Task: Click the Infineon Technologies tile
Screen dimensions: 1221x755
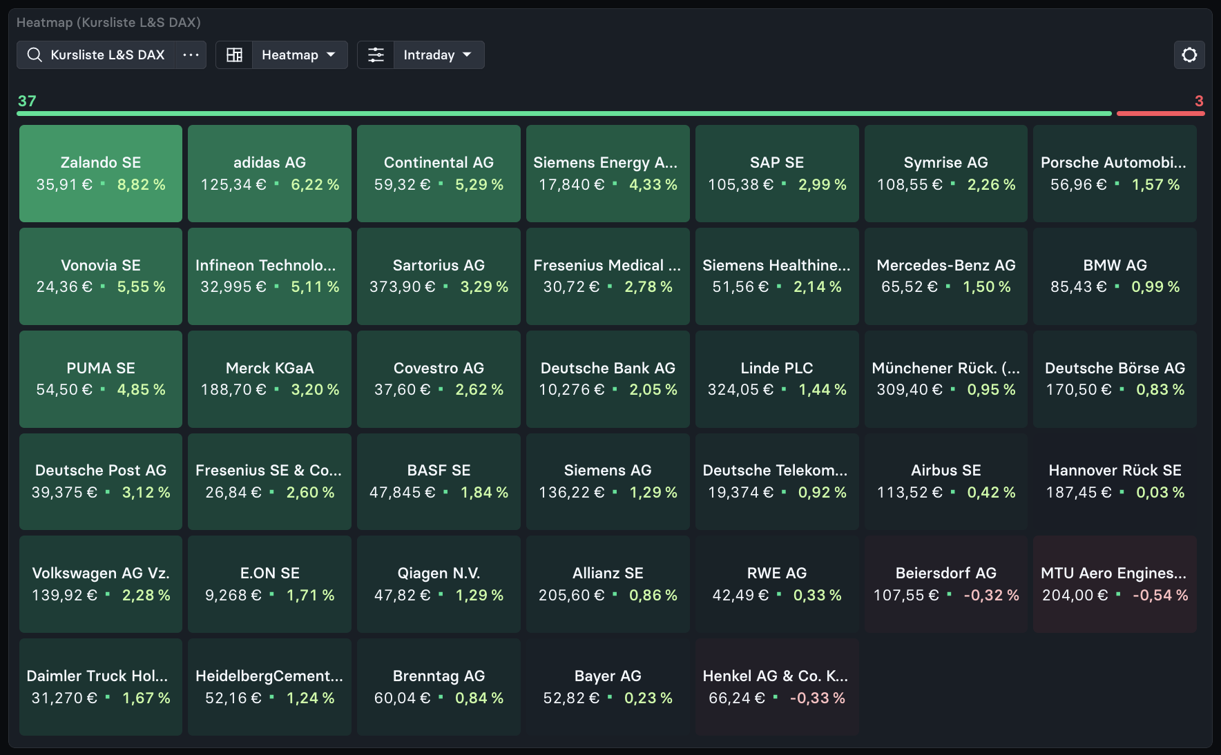Action: pos(269,276)
